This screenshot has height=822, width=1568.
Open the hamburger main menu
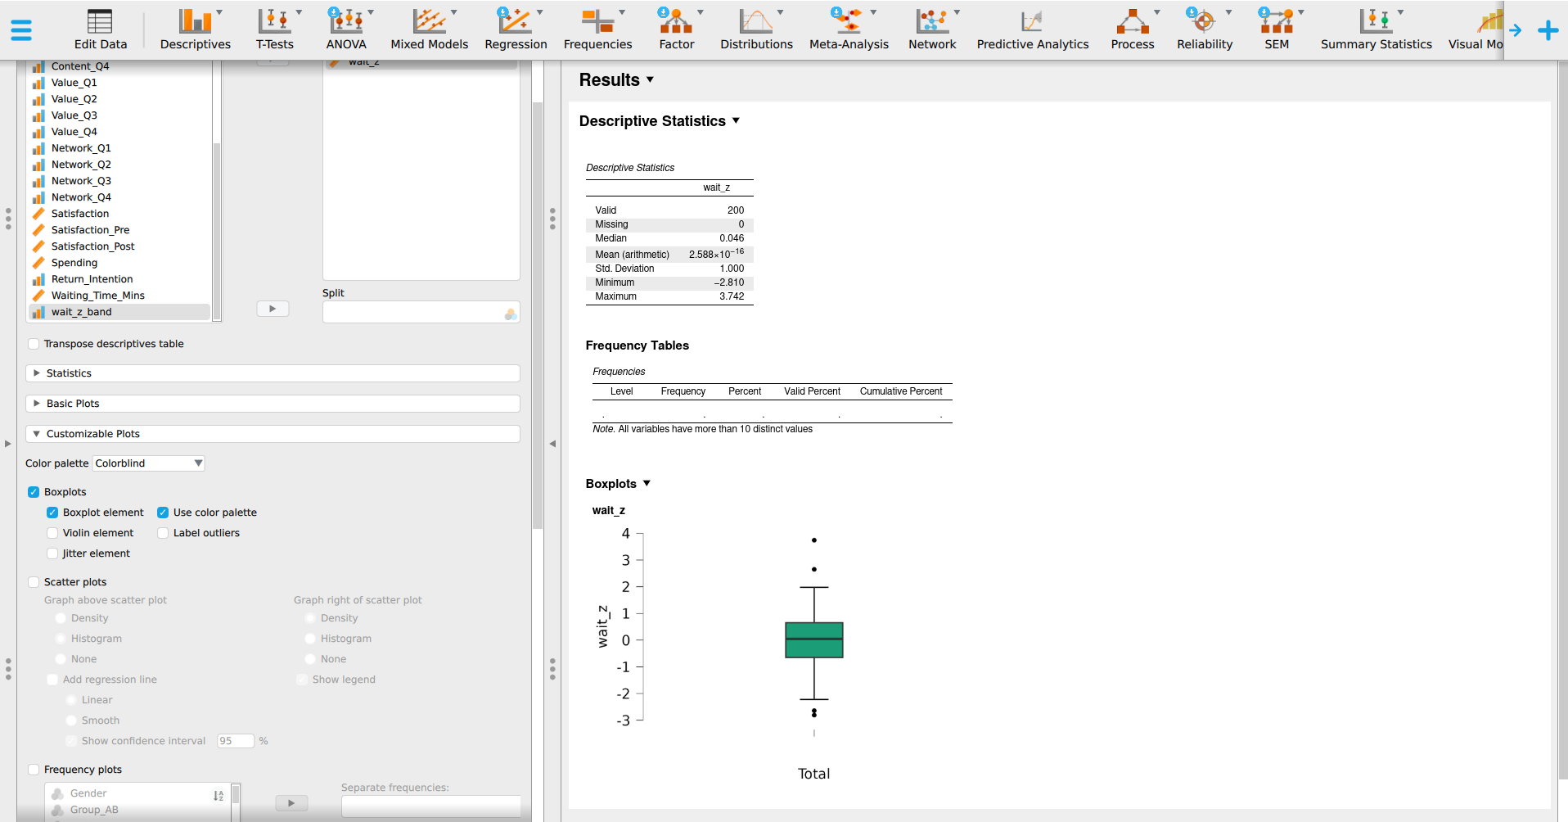[x=21, y=30]
